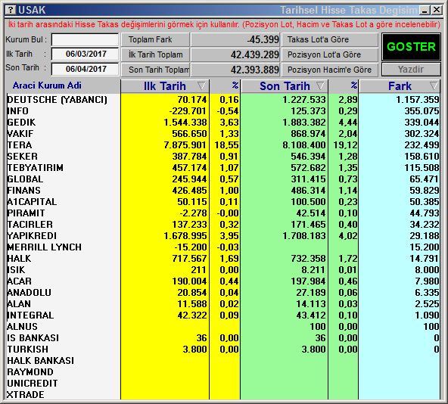This screenshot has height=404, width=448.
Task: Select Pozisyon Hacim'e Göre option
Action: (330, 70)
